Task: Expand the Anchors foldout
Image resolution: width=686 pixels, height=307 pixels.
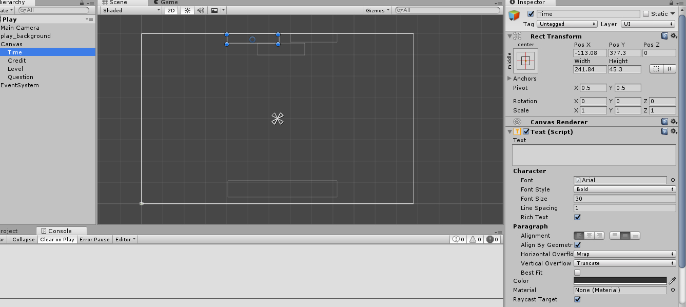Action: click(x=509, y=79)
